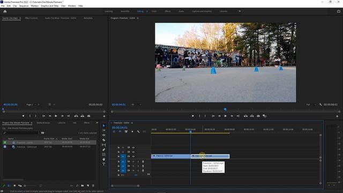Image resolution: width=343 pixels, height=193 pixels.
Task: Open the Program monitor panel menu
Action: pyautogui.click(x=138, y=18)
